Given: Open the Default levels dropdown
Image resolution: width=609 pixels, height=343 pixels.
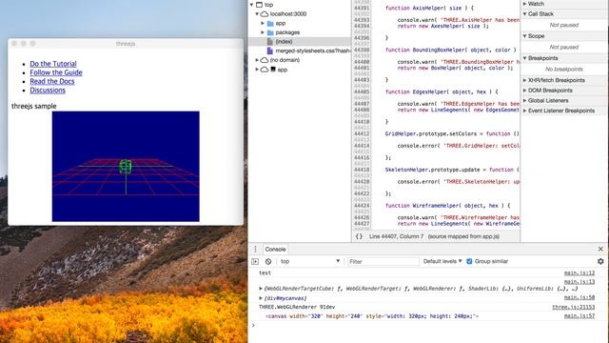Looking at the screenshot, I should 442,261.
